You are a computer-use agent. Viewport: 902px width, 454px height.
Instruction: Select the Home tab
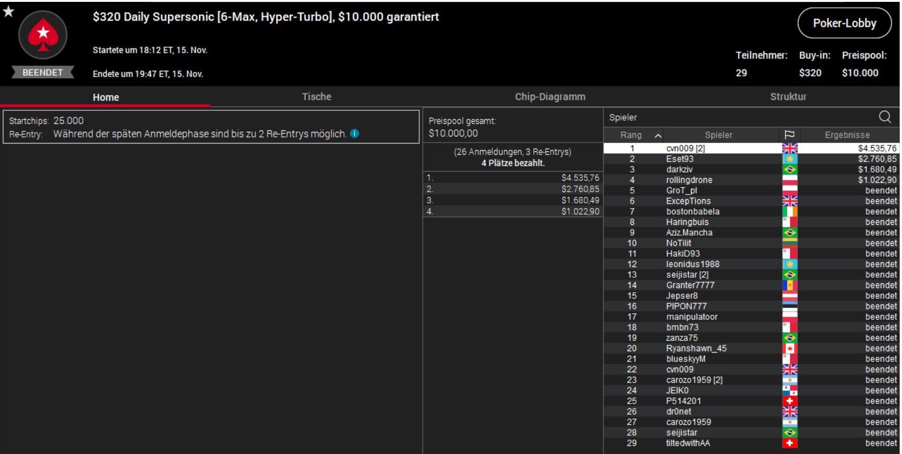(105, 97)
